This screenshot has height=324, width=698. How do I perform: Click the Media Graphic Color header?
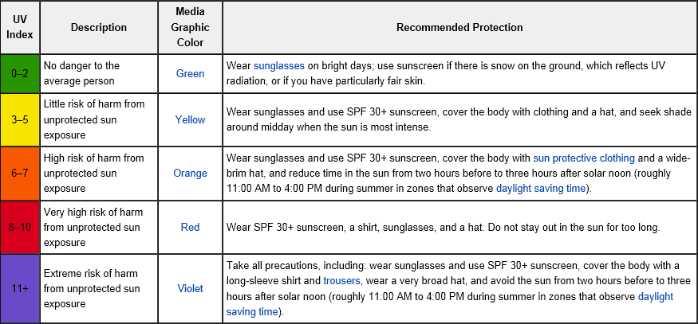[190, 27]
